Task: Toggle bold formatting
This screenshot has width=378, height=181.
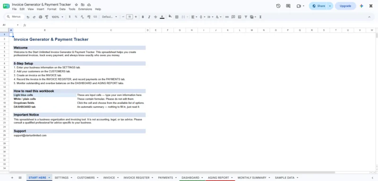Action: coord(143,17)
